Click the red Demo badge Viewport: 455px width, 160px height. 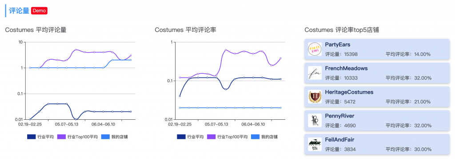pos(39,11)
